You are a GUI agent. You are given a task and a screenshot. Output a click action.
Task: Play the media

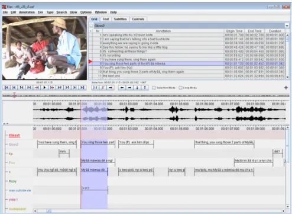click(x=44, y=88)
